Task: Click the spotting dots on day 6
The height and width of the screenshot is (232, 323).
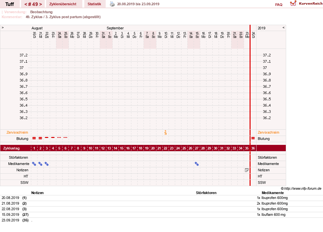Action: pyautogui.click(x=65, y=138)
